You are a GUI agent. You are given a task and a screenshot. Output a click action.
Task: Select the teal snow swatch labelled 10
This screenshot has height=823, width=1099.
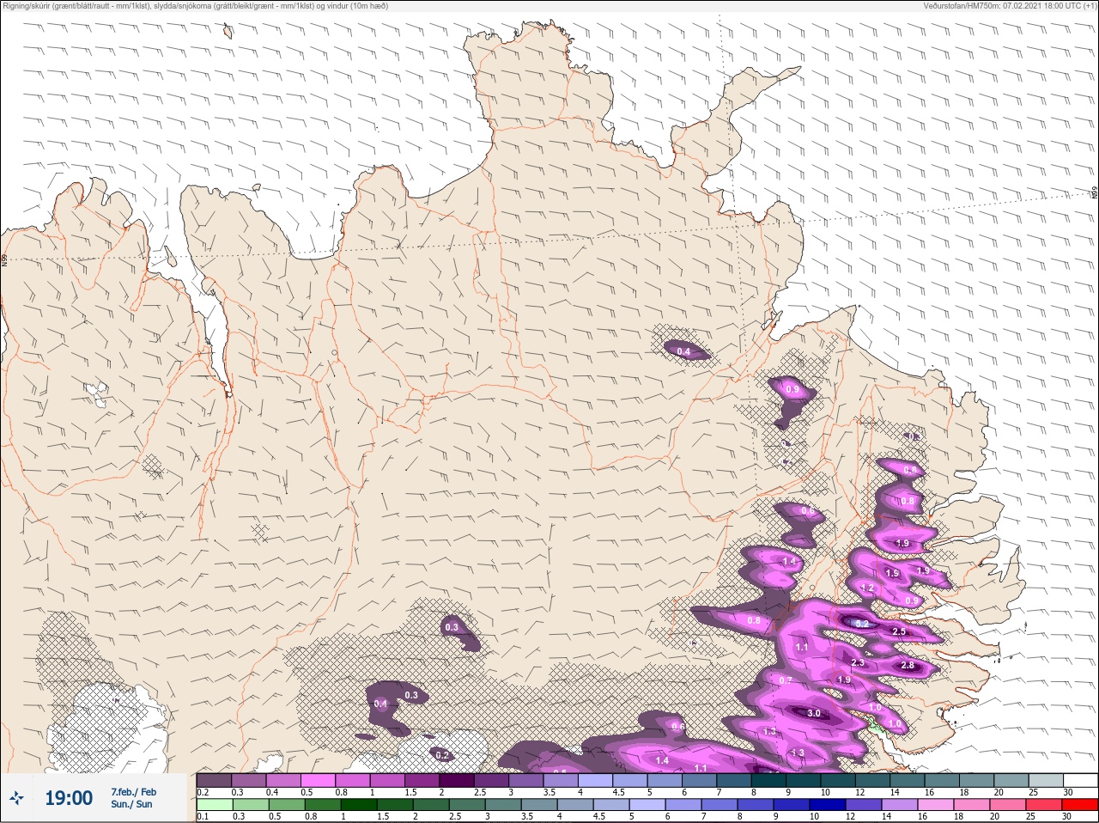click(837, 779)
